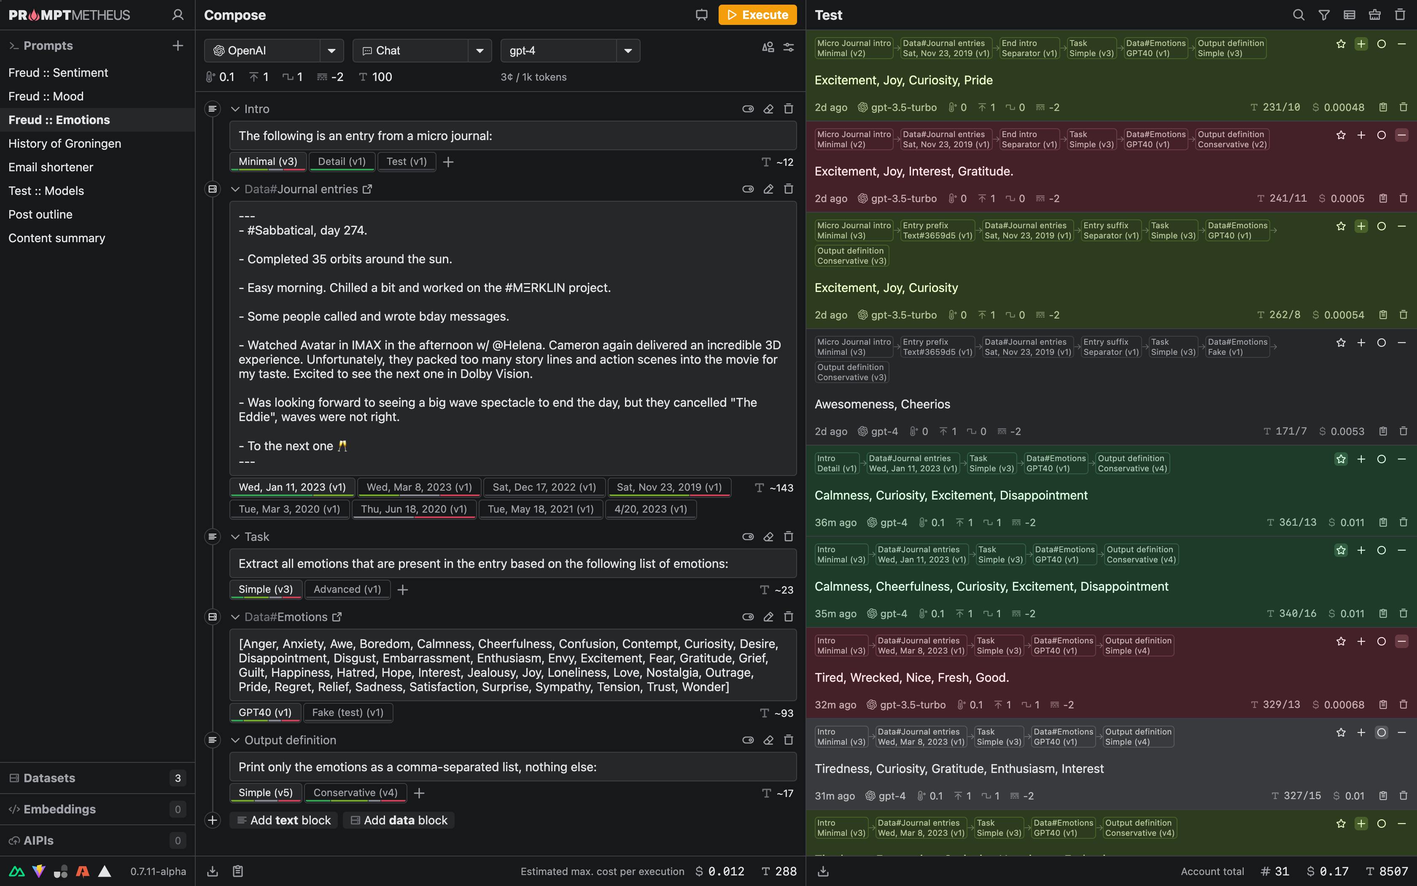Click Add data block button
This screenshot has height=886, width=1417.
pyautogui.click(x=399, y=820)
